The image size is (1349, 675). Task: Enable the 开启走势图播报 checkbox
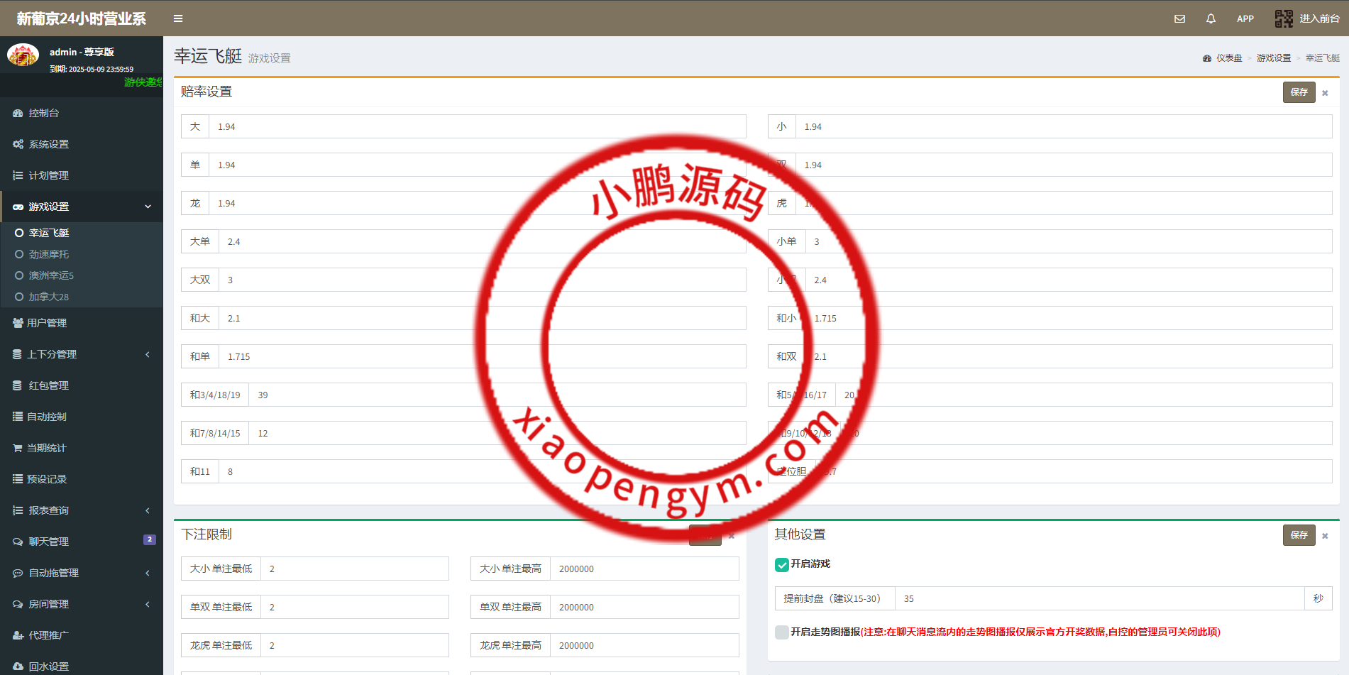click(781, 632)
